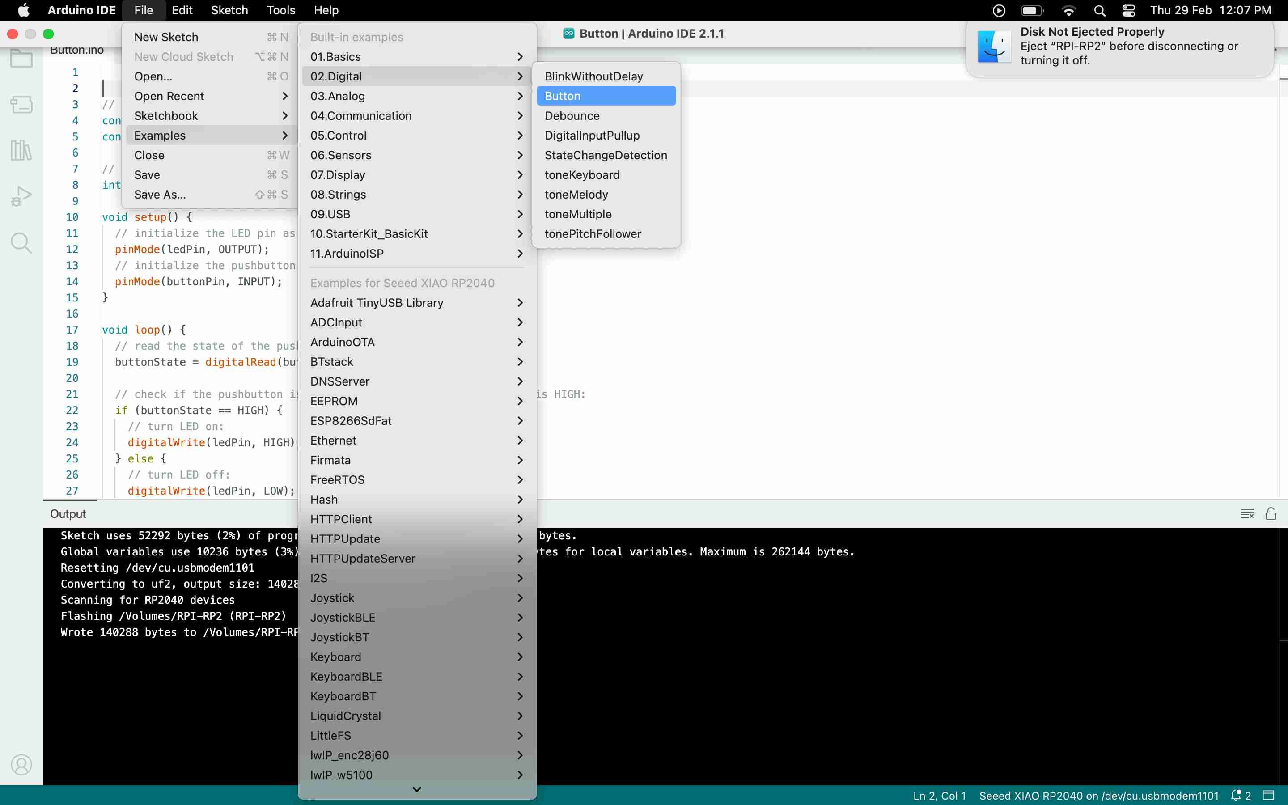The width and height of the screenshot is (1288, 805).
Task: Expand the 07.Display examples submenu
Action: (x=417, y=174)
